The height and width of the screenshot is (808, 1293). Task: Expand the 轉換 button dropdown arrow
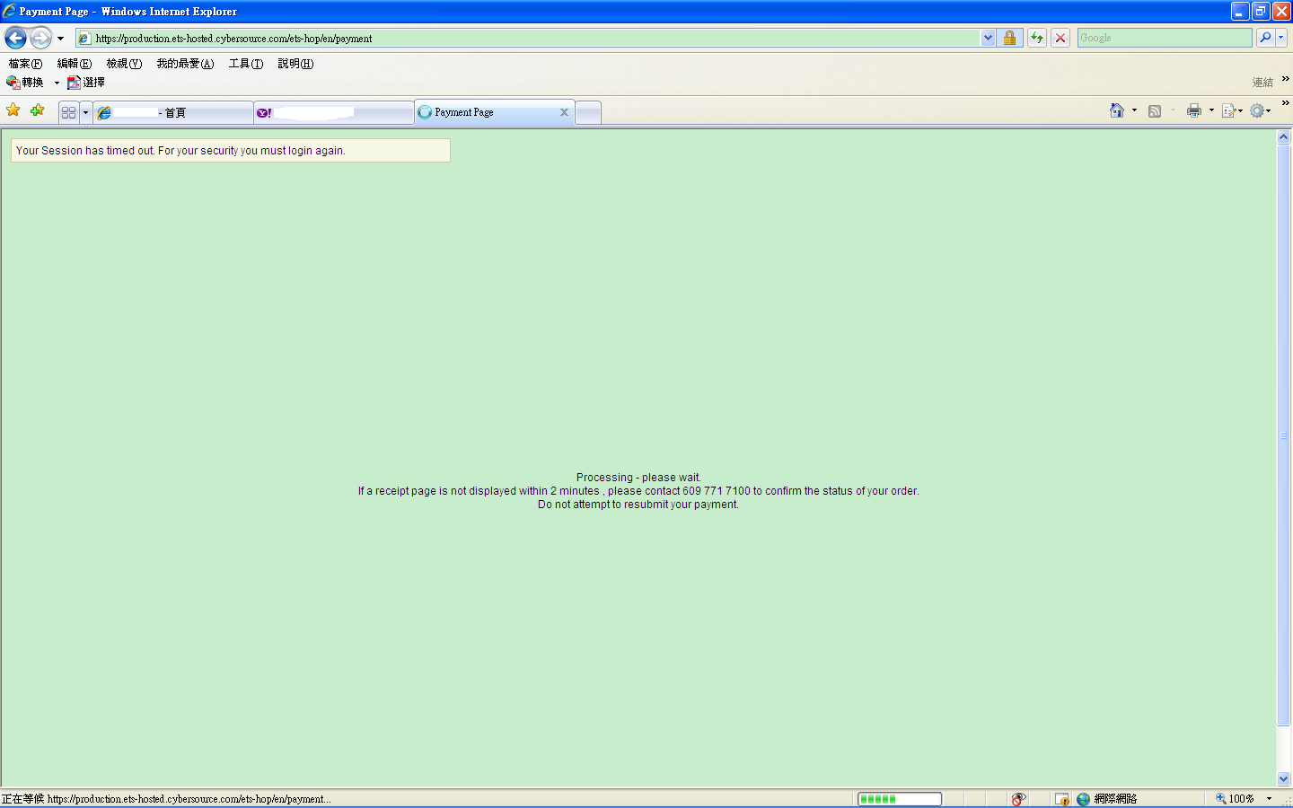[57, 83]
